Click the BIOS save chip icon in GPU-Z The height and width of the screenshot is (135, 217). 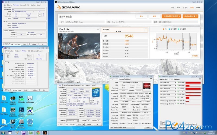point(150,93)
